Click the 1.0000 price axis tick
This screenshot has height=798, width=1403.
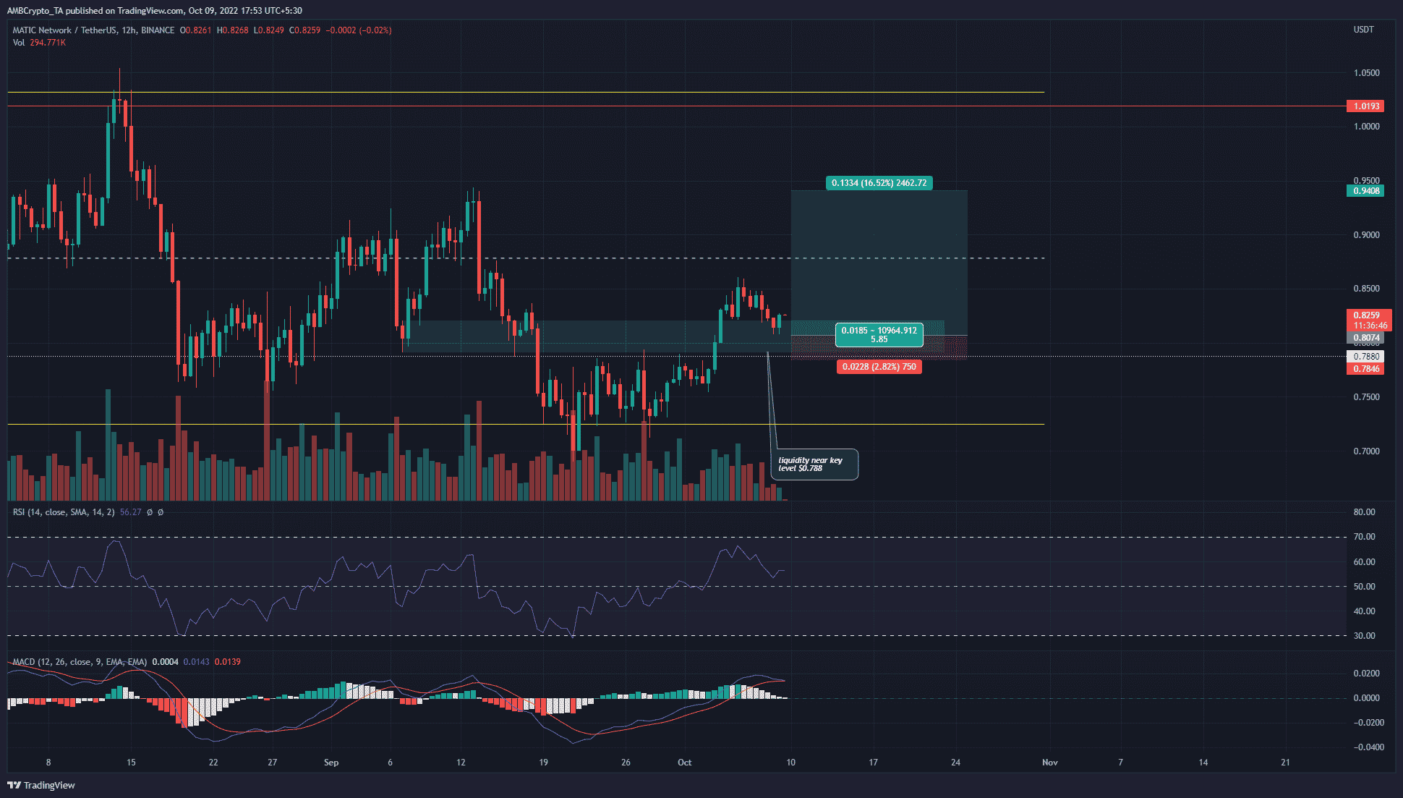pos(1366,127)
